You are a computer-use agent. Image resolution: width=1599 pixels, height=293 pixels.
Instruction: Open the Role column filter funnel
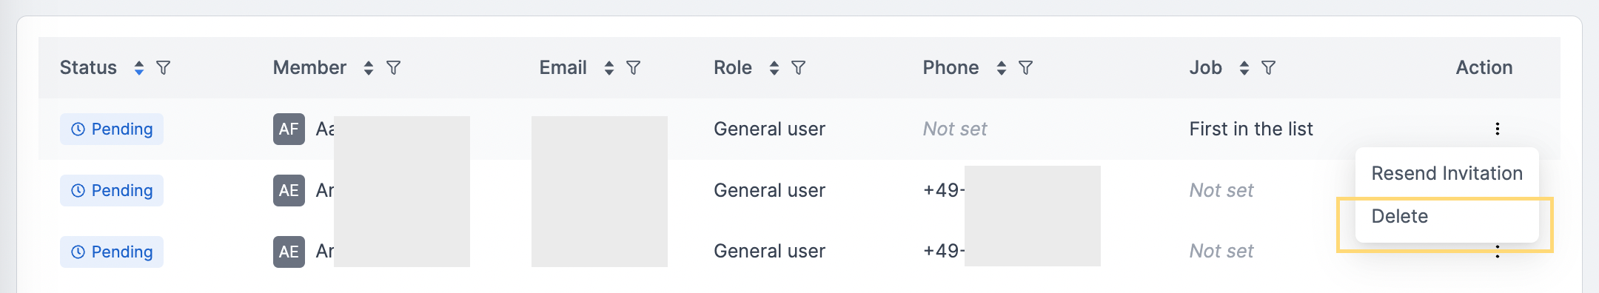[x=799, y=68]
